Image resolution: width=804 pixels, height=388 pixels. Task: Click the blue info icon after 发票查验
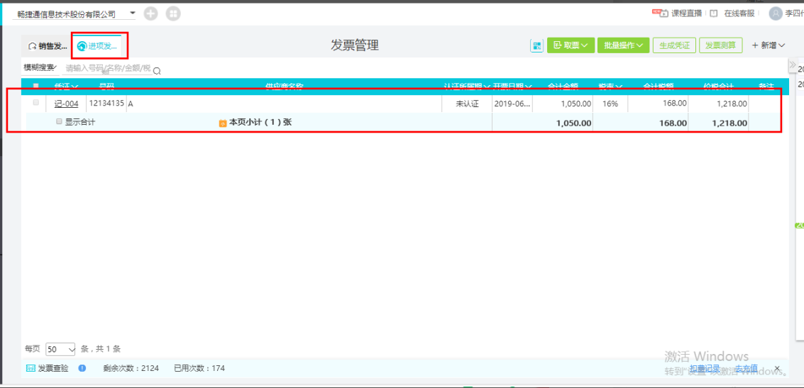[82, 368]
